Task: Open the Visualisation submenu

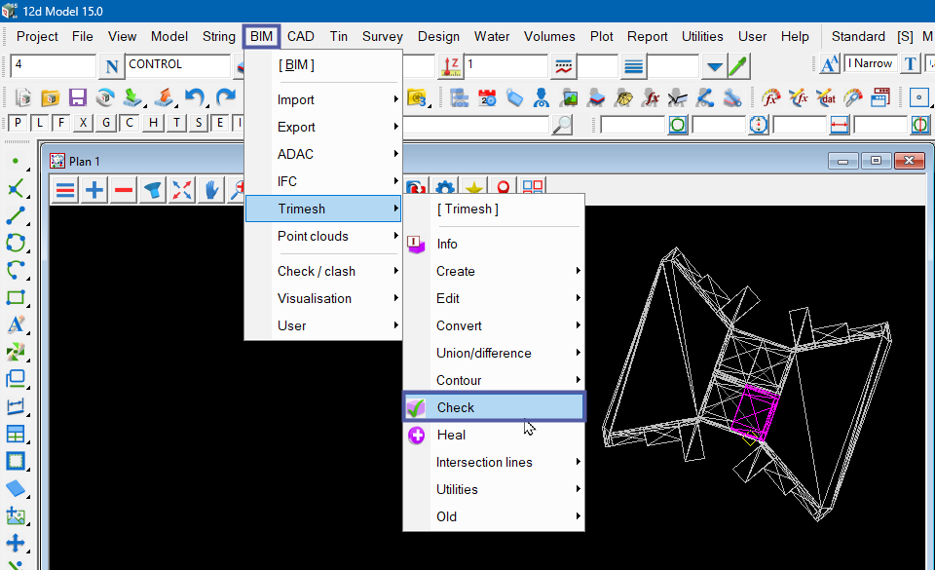Action: 323,299
